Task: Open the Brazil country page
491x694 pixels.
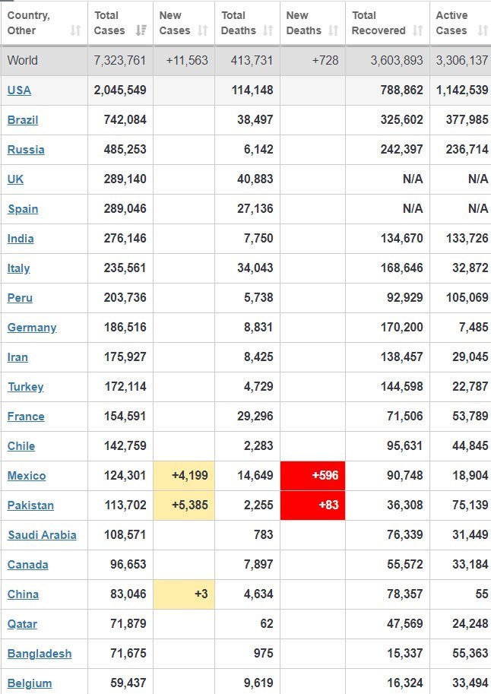Action: pyautogui.click(x=23, y=120)
